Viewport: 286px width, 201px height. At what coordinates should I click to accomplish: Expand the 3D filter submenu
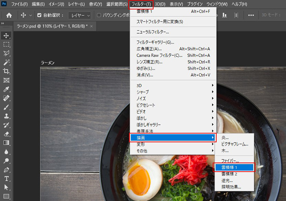173,86
